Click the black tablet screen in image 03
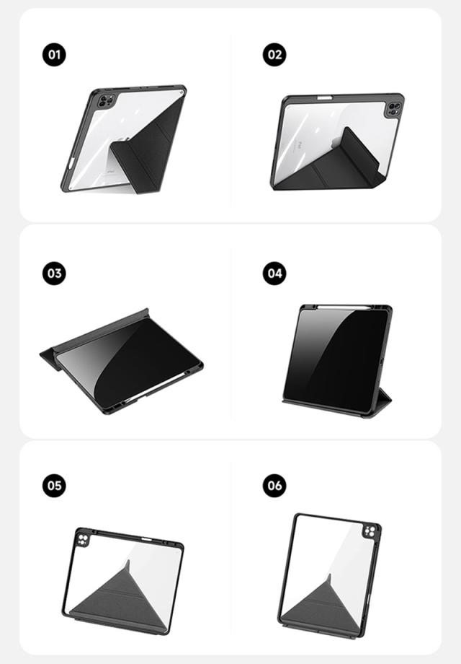 (129, 363)
